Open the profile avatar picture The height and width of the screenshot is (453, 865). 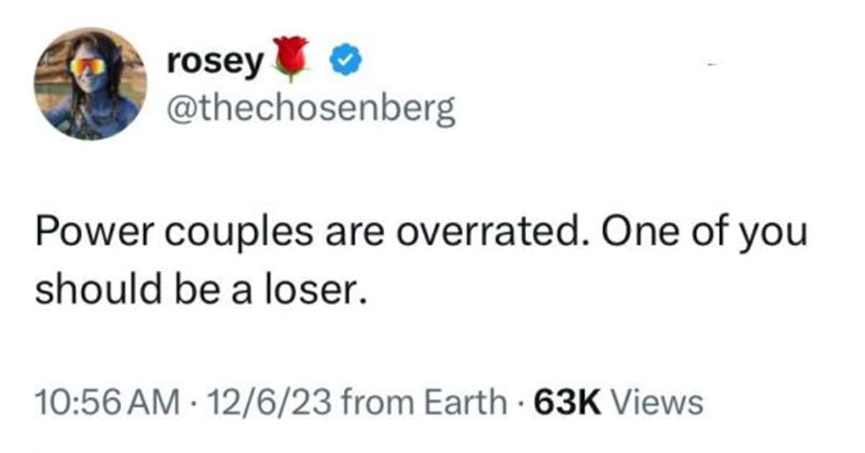click(91, 83)
